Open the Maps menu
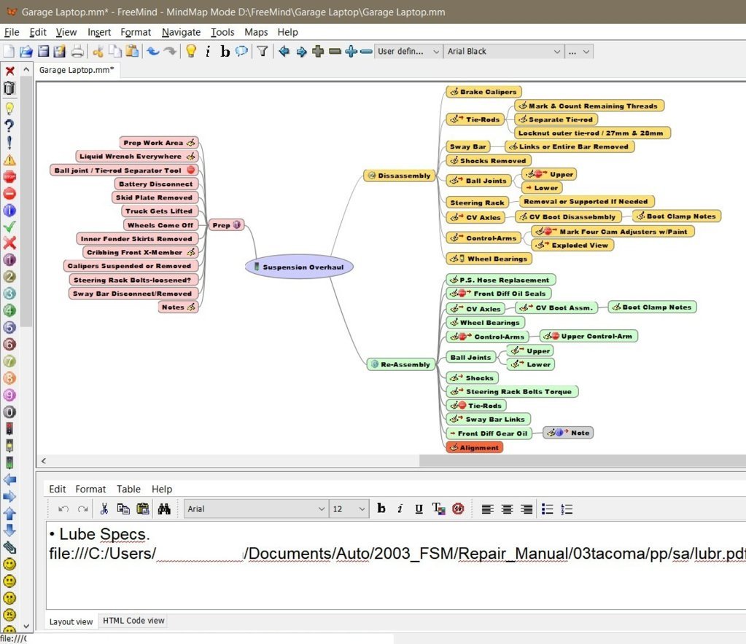746x644 pixels. [x=256, y=32]
